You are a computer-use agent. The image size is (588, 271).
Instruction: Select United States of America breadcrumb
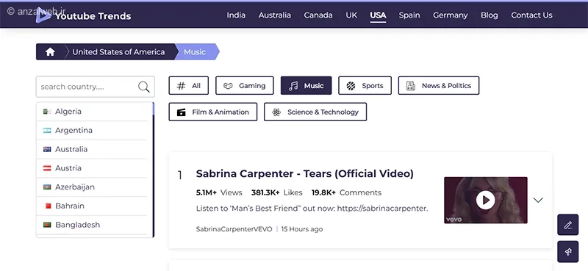118,52
